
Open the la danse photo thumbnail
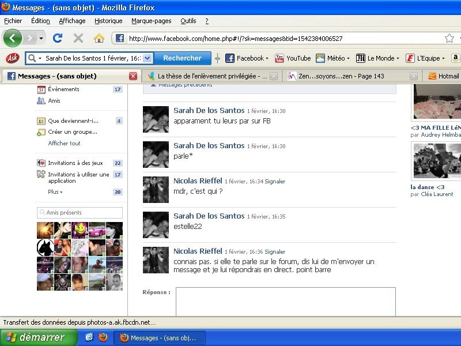tap(436, 161)
